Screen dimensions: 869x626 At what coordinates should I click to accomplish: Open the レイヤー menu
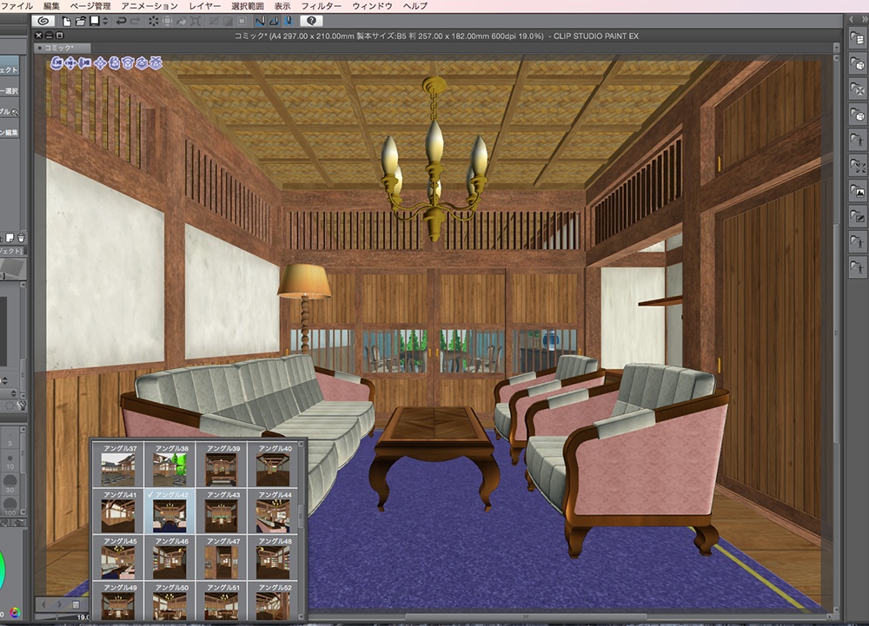coord(204,6)
